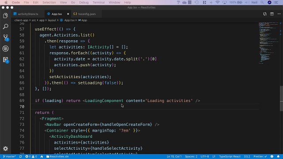Click the 'Loading activities' string on line 69
283x159 pixels.
pos(169,101)
